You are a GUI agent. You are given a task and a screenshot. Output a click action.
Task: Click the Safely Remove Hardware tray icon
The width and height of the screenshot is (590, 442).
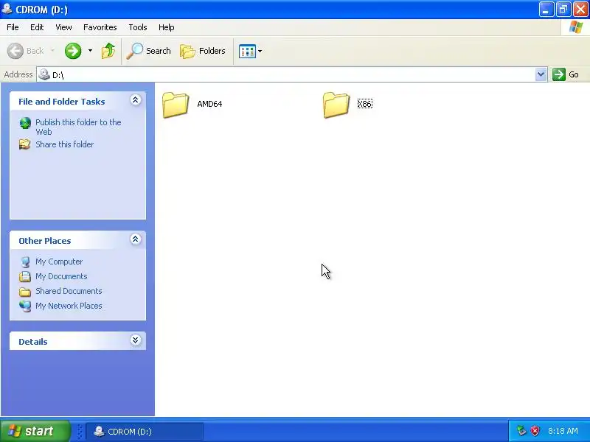pyautogui.click(x=521, y=431)
